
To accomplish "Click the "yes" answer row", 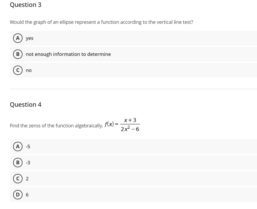I will pos(107,38).
